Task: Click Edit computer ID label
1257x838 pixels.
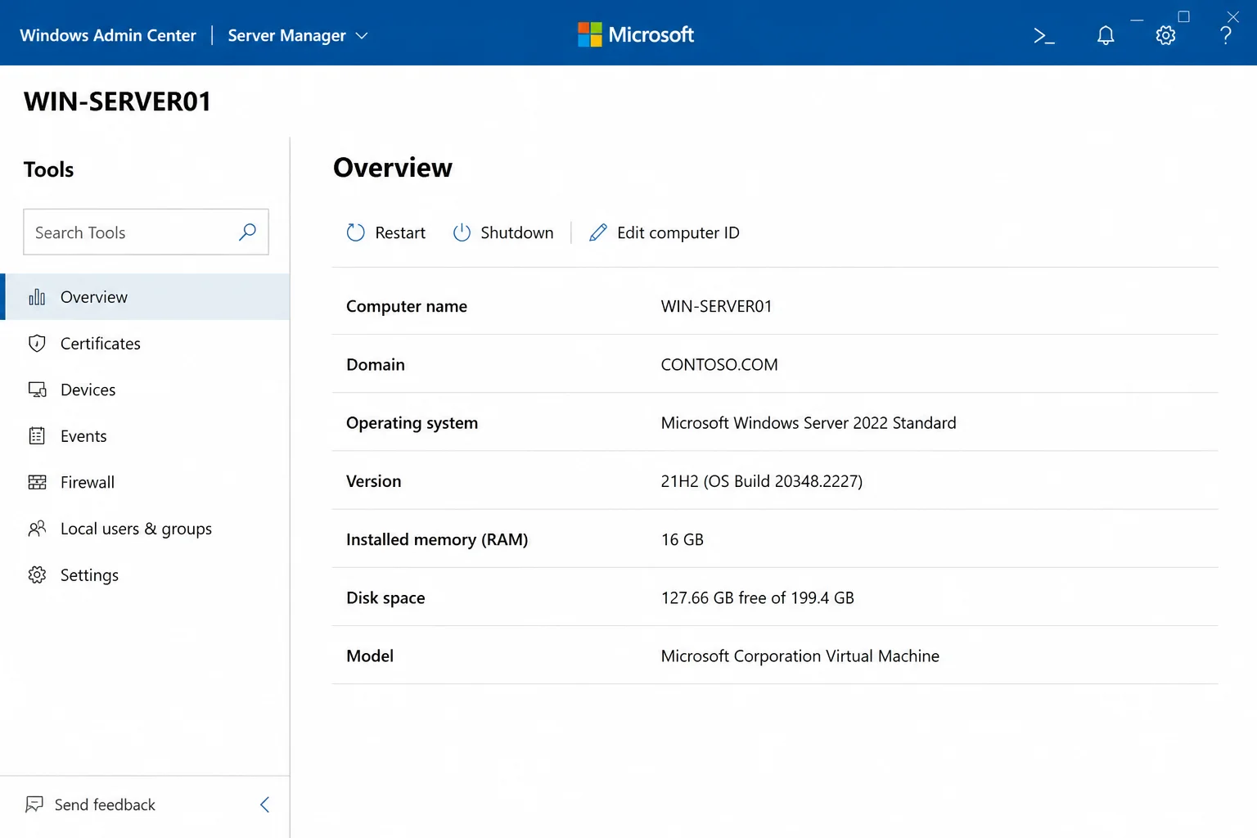Action: [678, 233]
